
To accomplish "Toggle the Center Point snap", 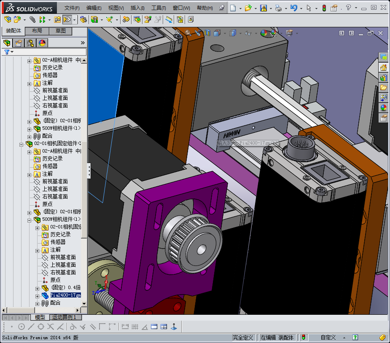I will tap(22, 327).
